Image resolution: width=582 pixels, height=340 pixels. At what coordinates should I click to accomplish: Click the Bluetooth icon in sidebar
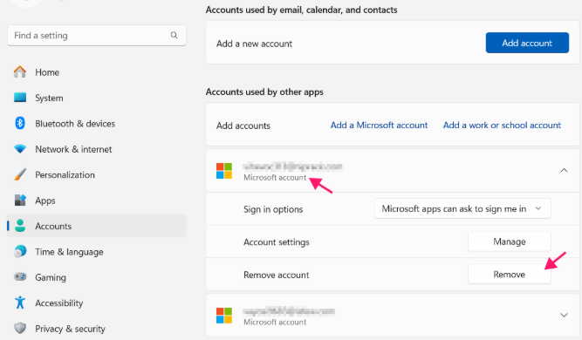(x=20, y=123)
